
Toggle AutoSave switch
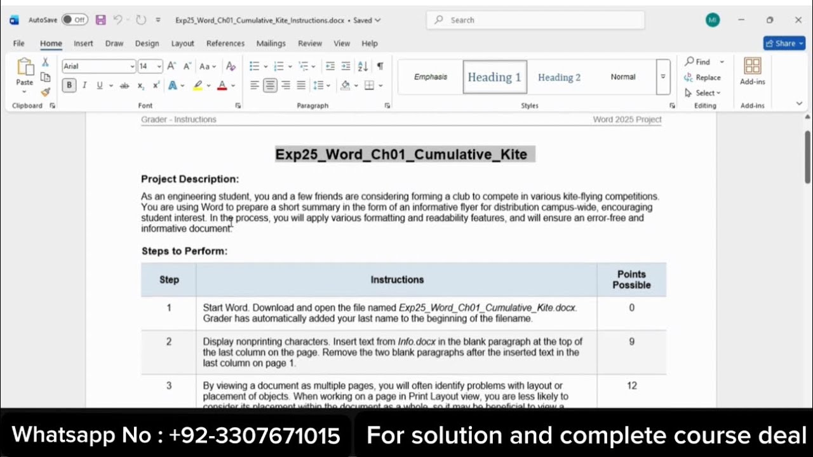click(x=75, y=20)
